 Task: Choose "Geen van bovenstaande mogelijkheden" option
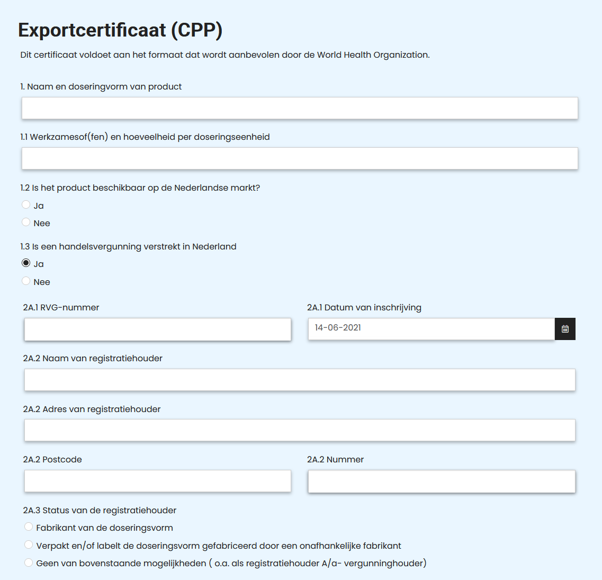(28, 563)
